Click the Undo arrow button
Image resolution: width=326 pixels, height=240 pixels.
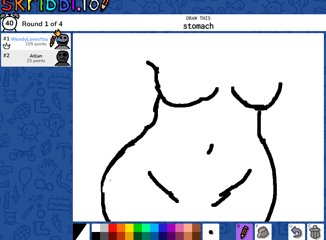pos(296,232)
